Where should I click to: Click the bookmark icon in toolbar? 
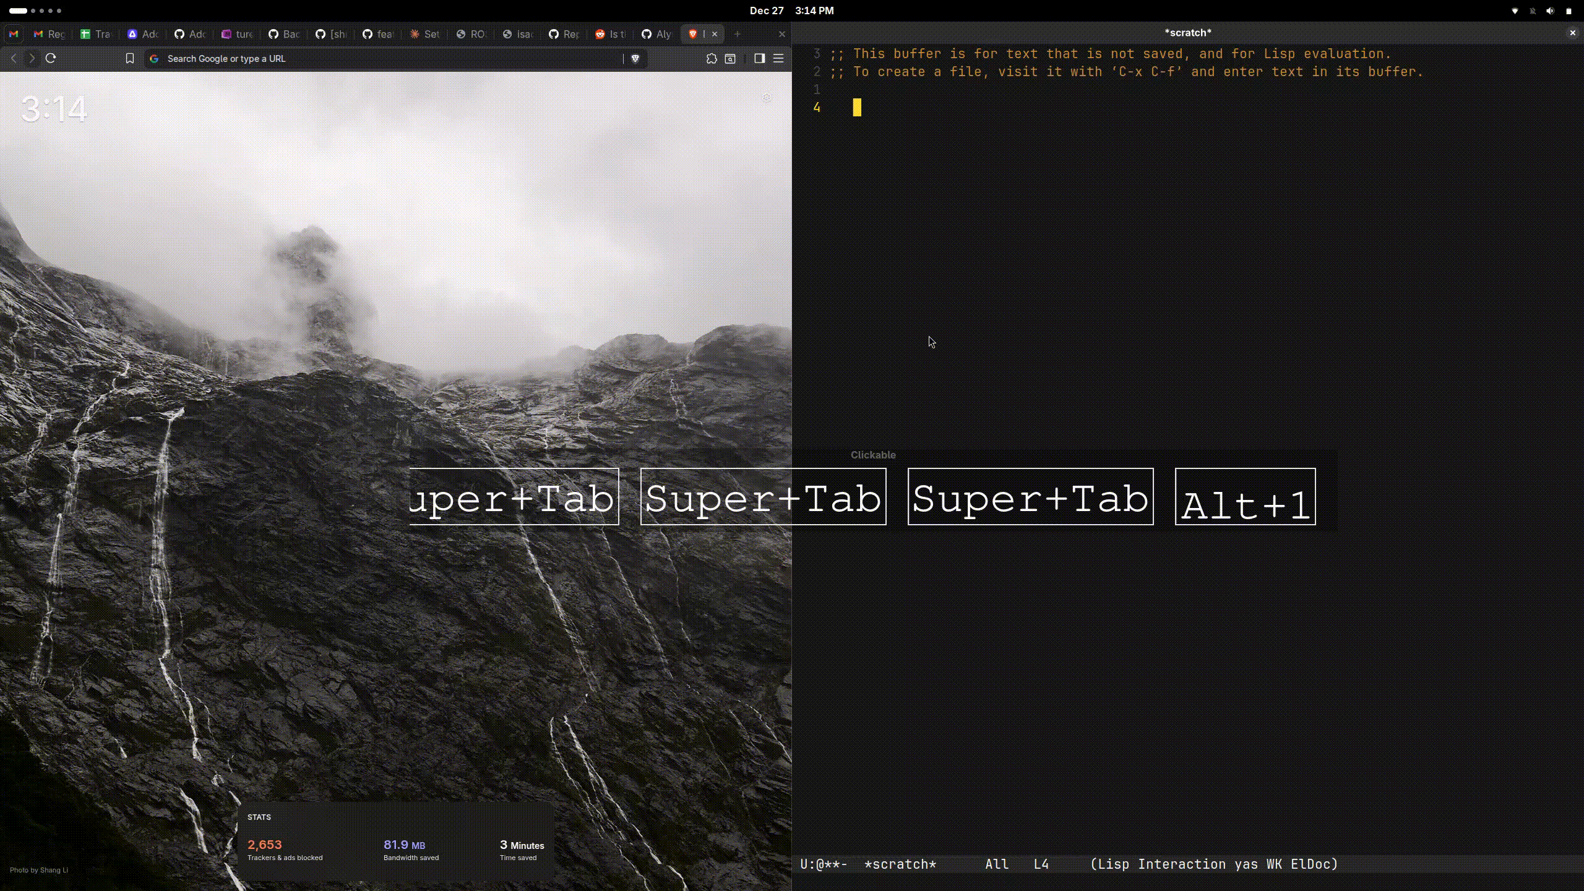click(129, 58)
